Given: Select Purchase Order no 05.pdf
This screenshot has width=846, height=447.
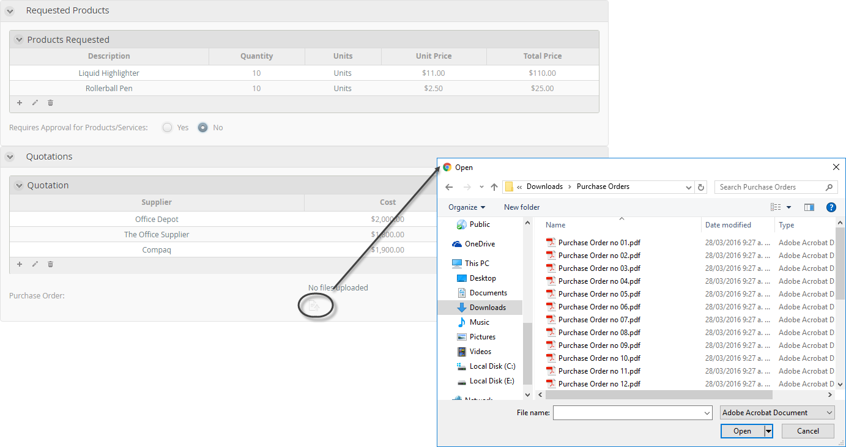Looking at the screenshot, I should tap(593, 294).
